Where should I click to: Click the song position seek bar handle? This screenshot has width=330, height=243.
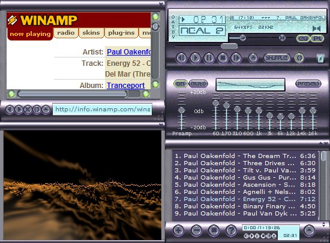229,46
